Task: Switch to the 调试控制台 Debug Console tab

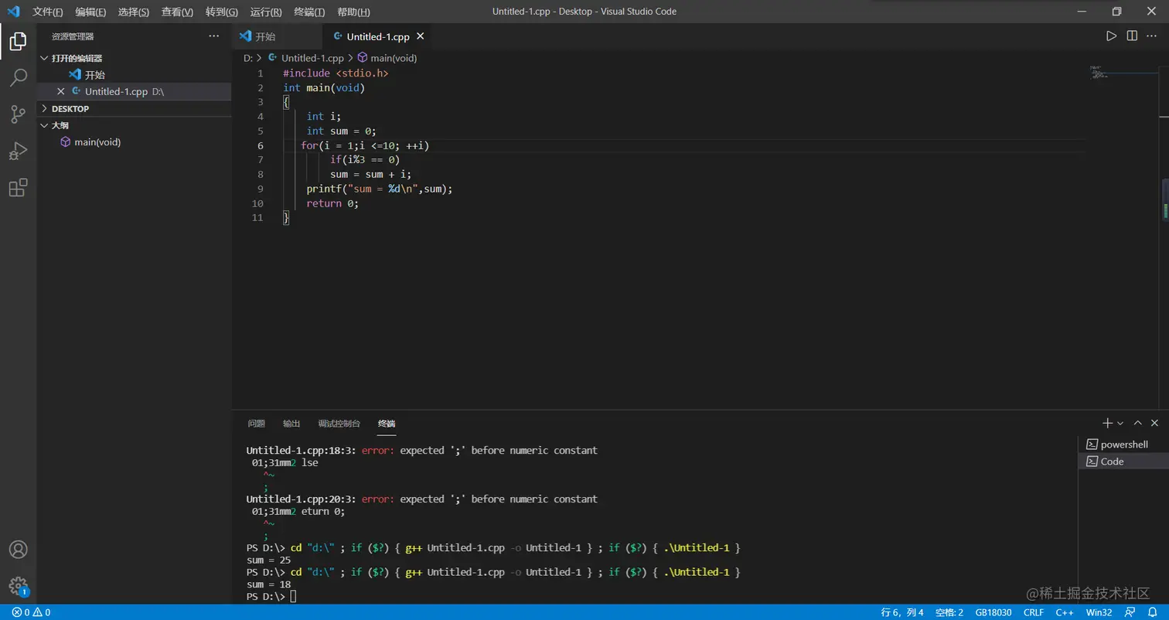Action: 339,424
